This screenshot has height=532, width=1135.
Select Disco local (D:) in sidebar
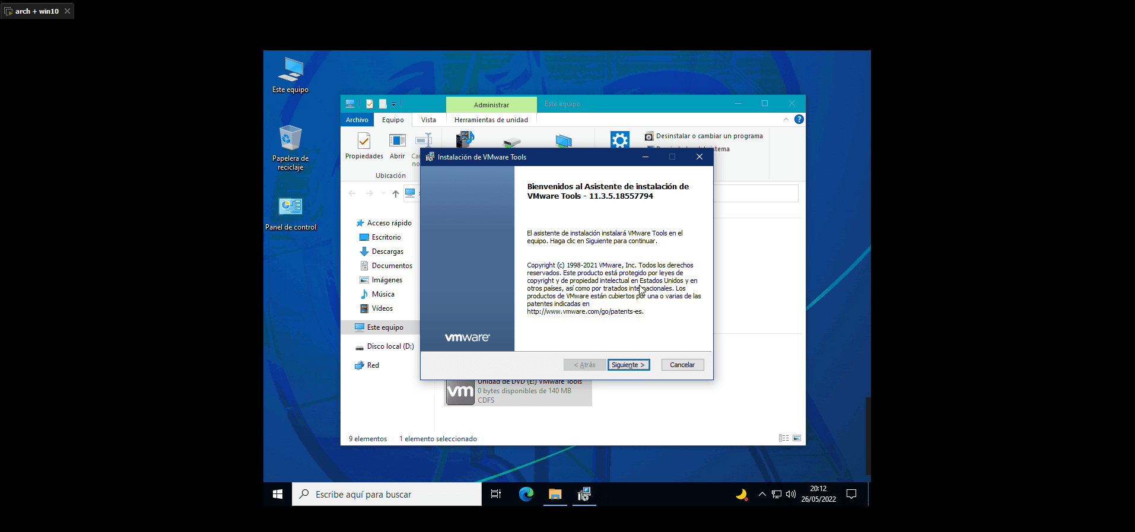point(390,346)
